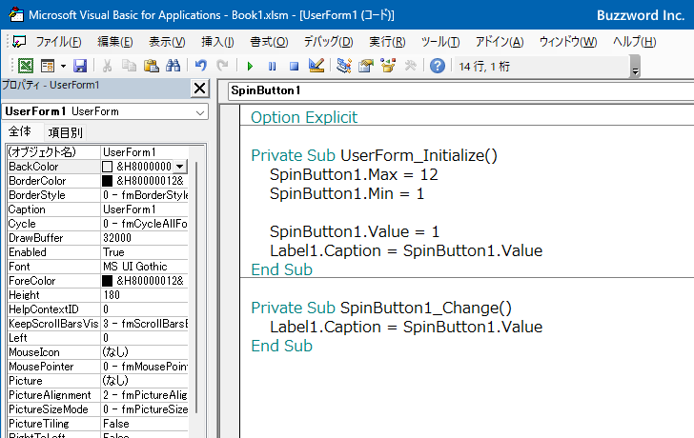Open the Properties Window icon
The height and width of the screenshot is (438, 694).
pyautogui.click(x=366, y=66)
